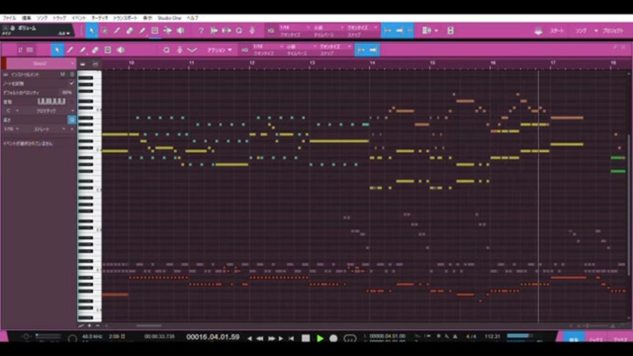Toggle the track Mute M button
Screen dimensions: 633x356
point(62,74)
